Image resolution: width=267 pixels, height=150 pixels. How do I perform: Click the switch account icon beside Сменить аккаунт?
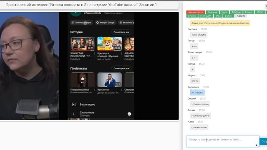point(73,22)
